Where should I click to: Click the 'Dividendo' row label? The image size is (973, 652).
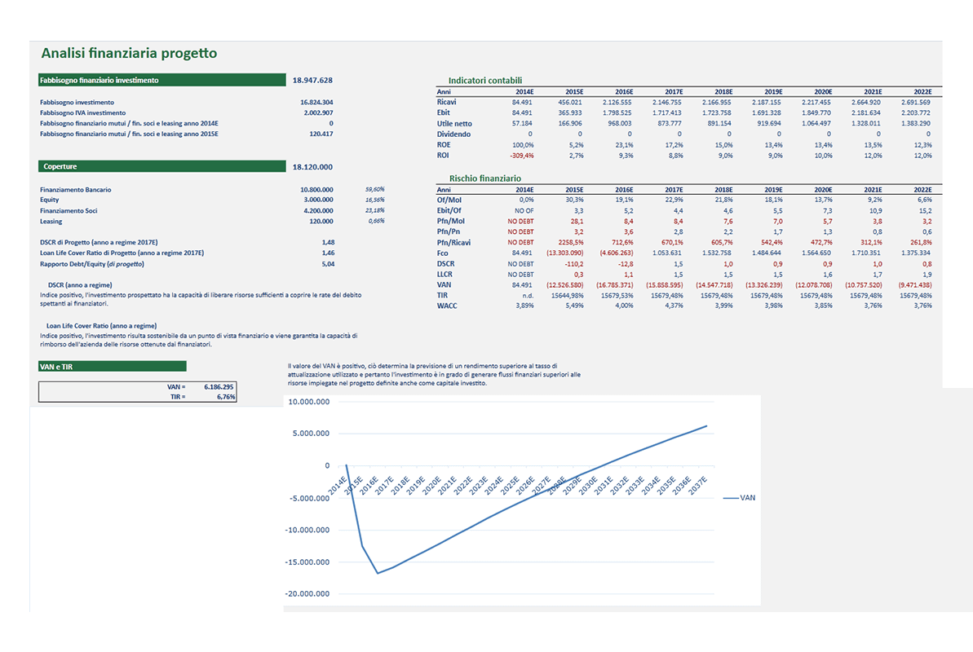coord(453,134)
